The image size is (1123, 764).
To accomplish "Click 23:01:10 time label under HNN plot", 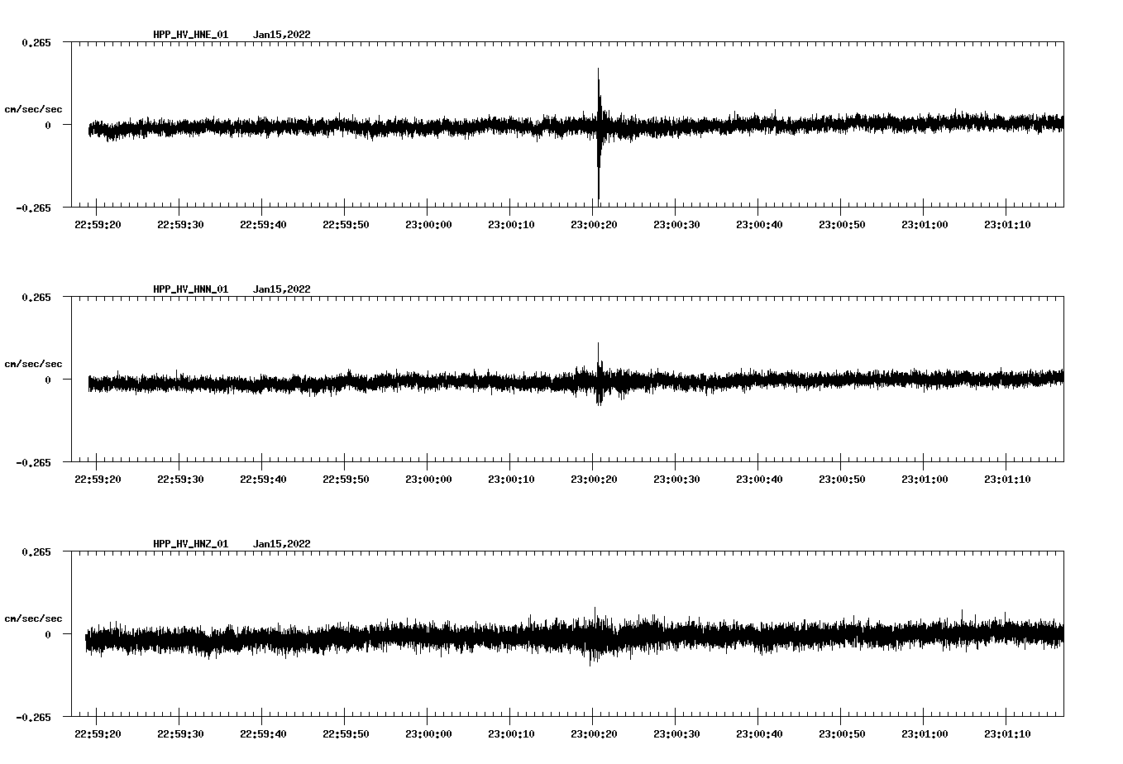I will point(1007,480).
